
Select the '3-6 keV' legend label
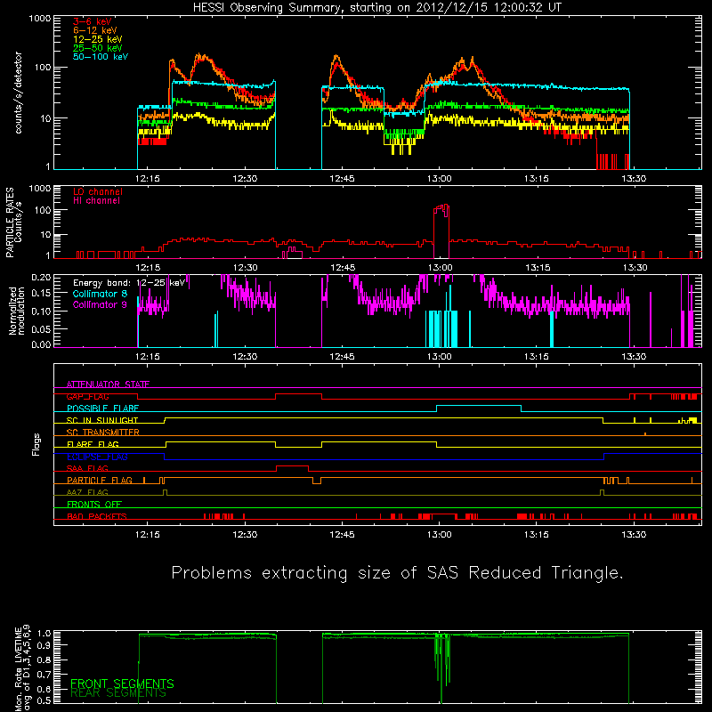click(x=92, y=21)
